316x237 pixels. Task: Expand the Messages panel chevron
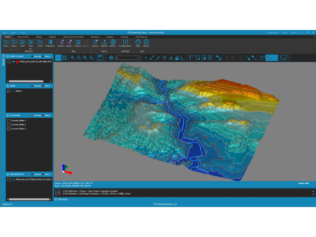56,199
